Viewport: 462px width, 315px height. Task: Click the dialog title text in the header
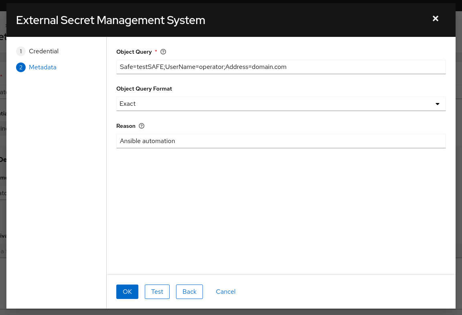click(x=111, y=20)
